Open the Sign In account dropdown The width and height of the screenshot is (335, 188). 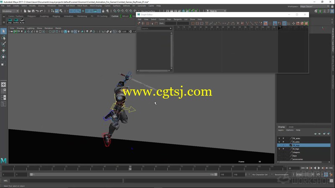(x=216, y=11)
